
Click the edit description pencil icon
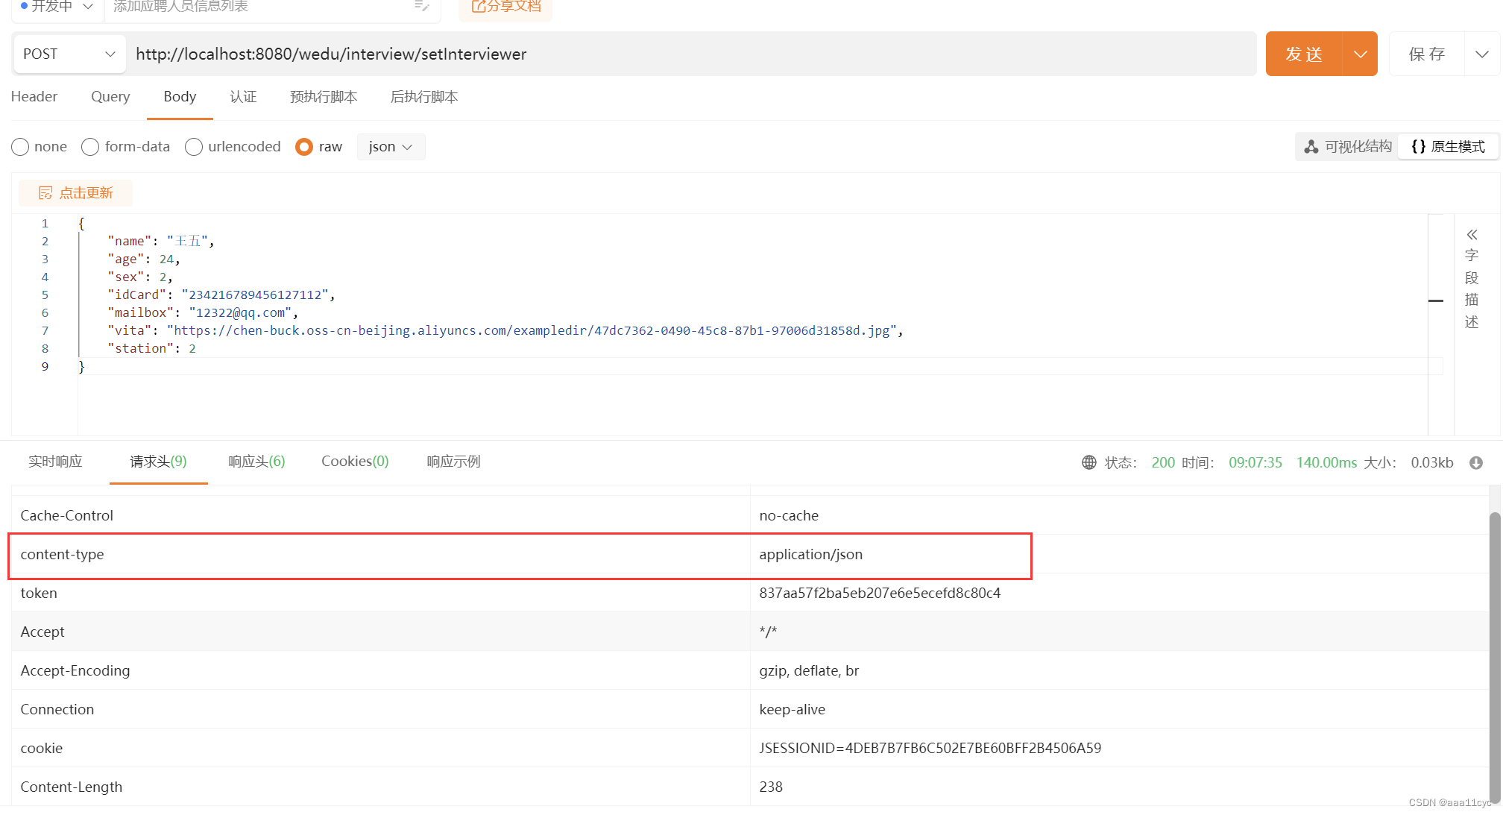(421, 6)
